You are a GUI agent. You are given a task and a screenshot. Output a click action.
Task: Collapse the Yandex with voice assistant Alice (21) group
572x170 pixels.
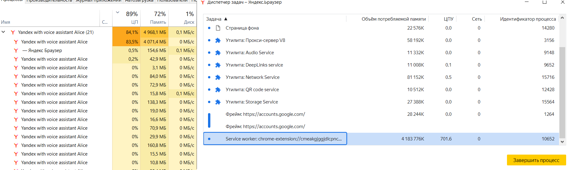(x=3, y=32)
